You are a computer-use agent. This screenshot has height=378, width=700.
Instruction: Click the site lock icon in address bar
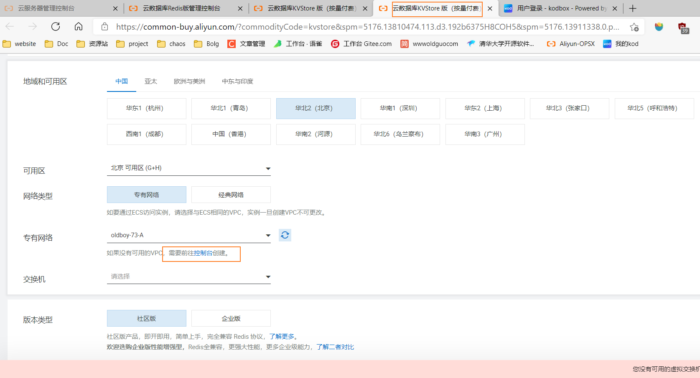coord(105,27)
